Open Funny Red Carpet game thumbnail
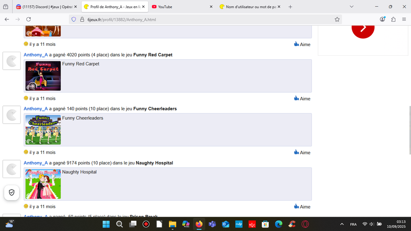The width and height of the screenshot is (411, 231). tap(43, 76)
